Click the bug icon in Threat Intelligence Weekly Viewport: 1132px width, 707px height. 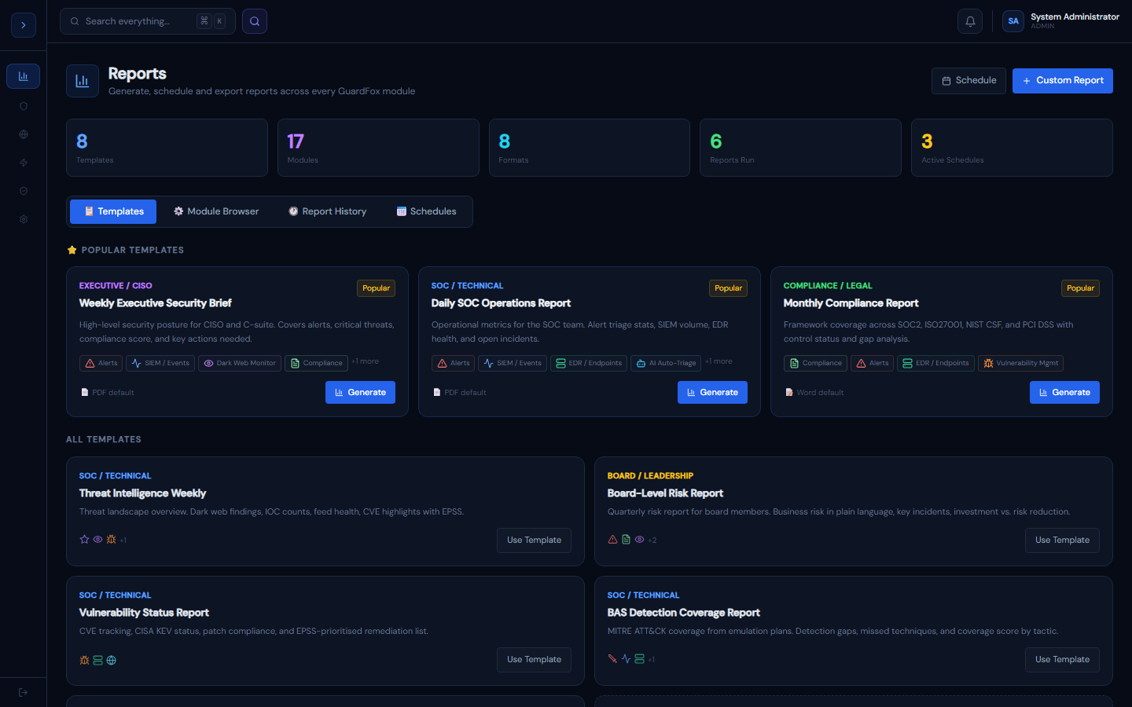(x=111, y=540)
